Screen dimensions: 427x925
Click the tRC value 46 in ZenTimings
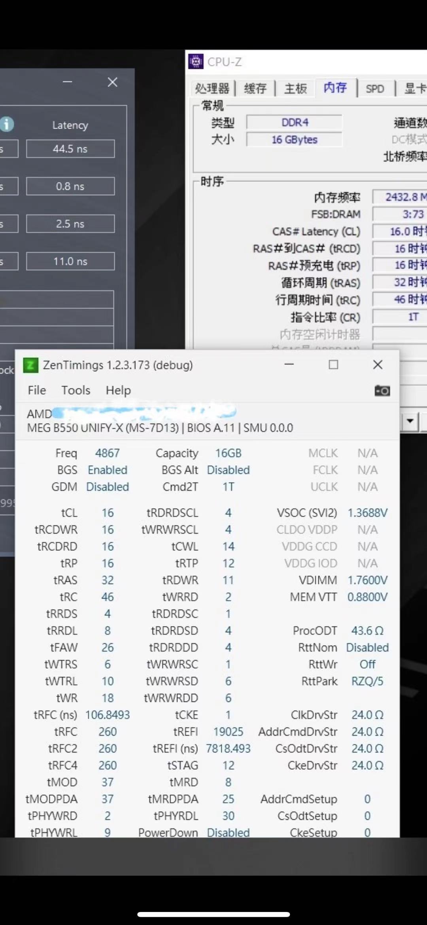[108, 597]
